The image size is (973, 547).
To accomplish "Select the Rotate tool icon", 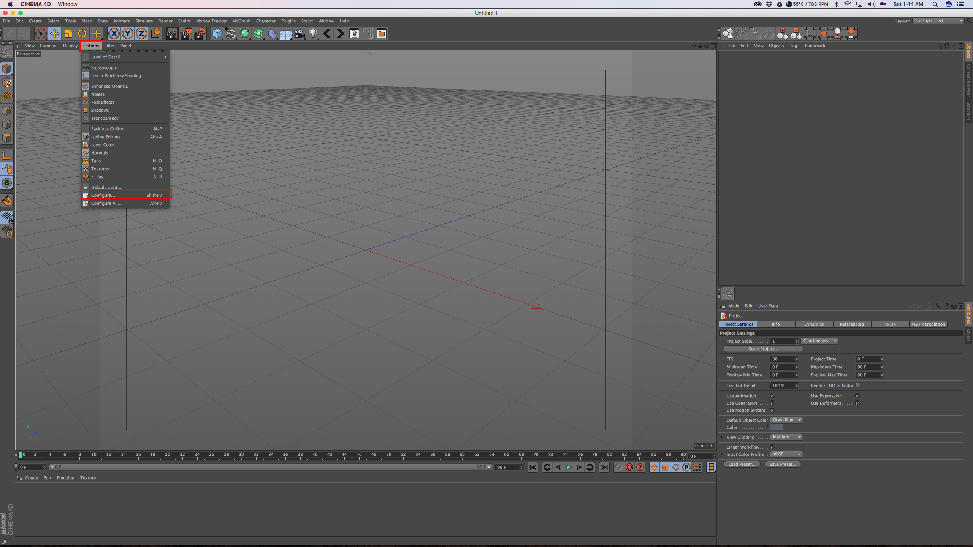I will [82, 34].
